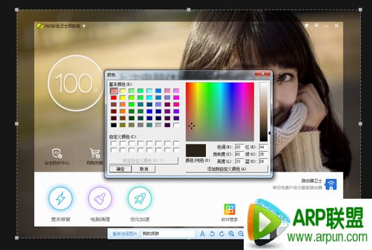Click the 我的皮肤 name field

point(168,234)
